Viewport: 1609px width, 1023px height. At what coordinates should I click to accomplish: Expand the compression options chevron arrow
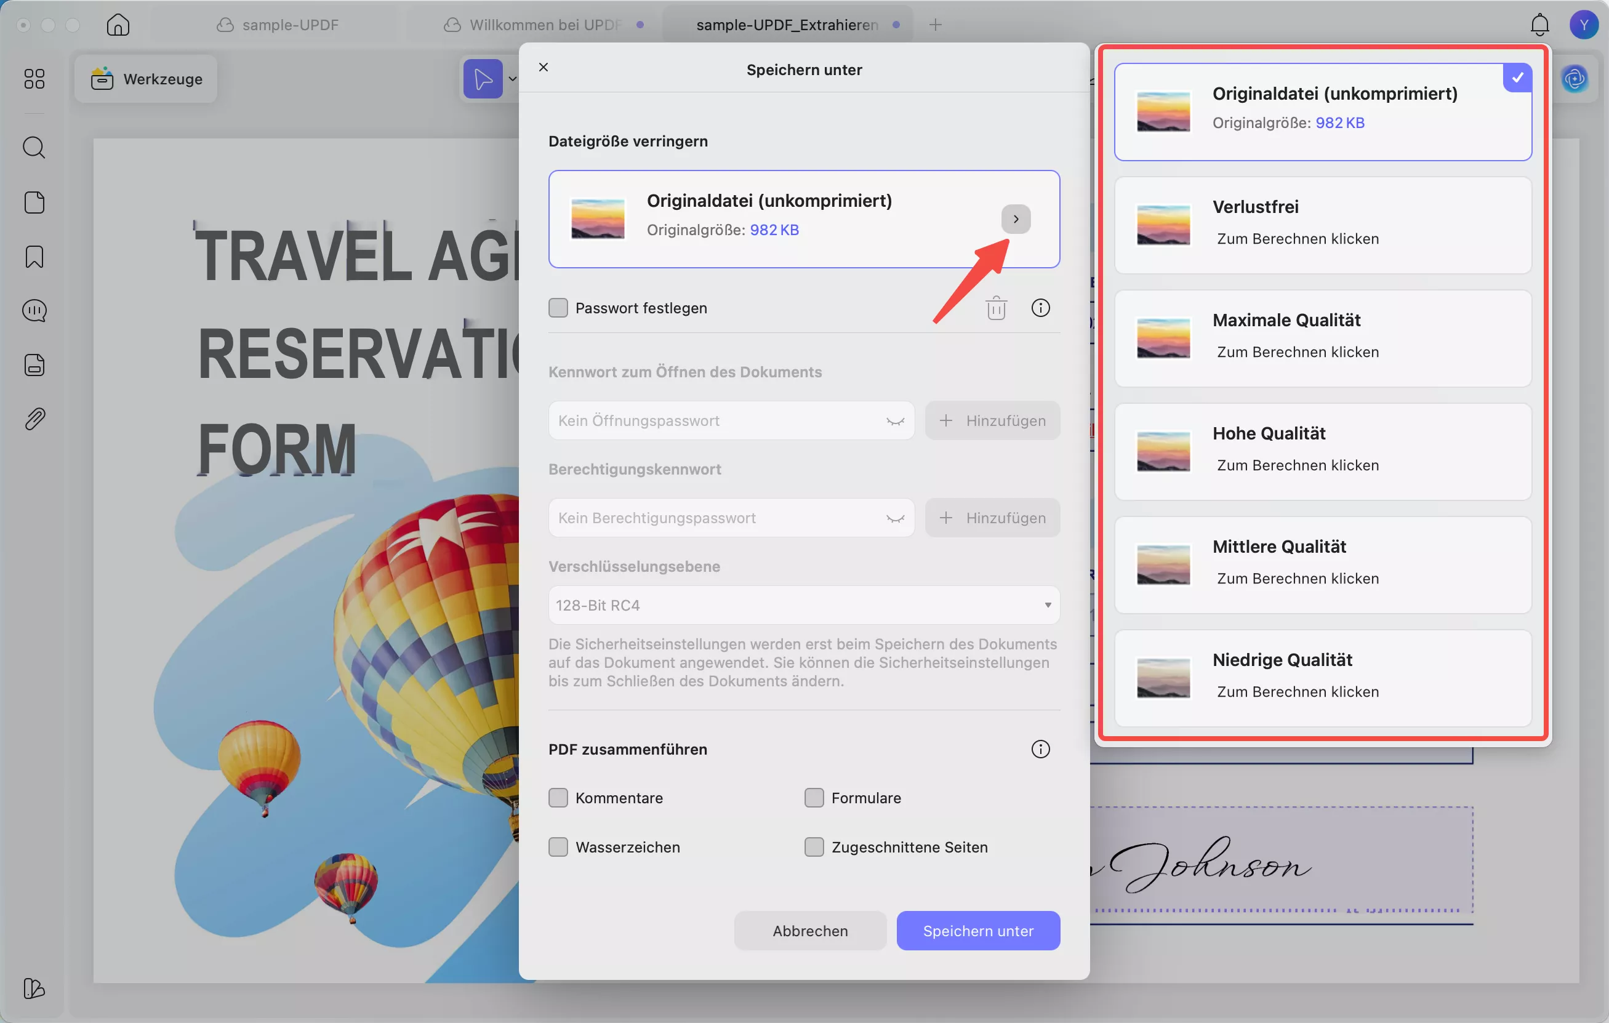coord(1015,219)
